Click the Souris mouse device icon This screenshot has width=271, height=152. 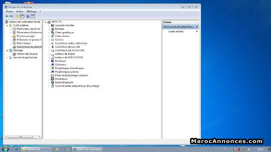click(x=52, y=86)
